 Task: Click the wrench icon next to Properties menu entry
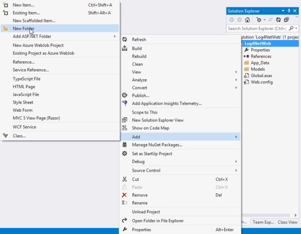125,229
